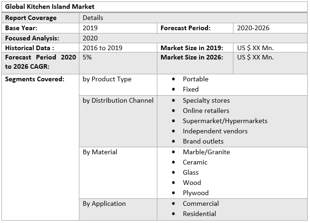The image size is (310, 223).
Task: Select the 'Report Coverage' header cell
Action: coord(31,18)
